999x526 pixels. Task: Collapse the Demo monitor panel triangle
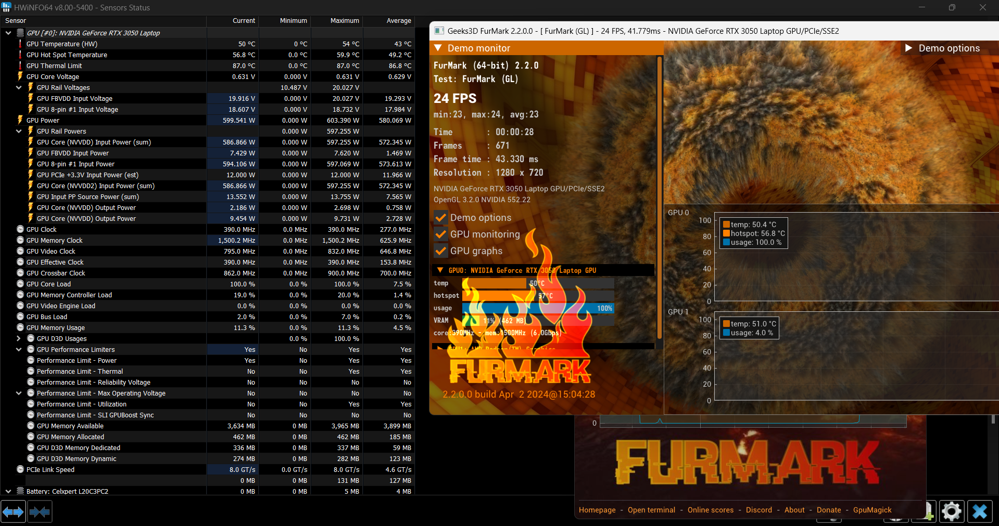point(438,48)
